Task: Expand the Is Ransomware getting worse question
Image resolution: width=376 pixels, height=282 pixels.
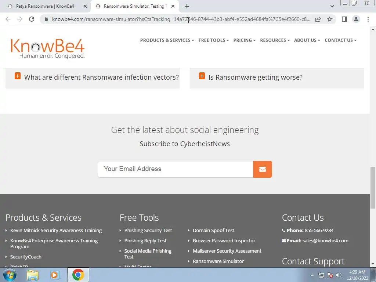Action: click(277, 77)
